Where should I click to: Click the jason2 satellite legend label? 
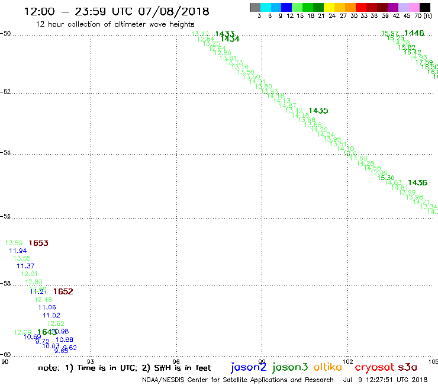point(249,368)
